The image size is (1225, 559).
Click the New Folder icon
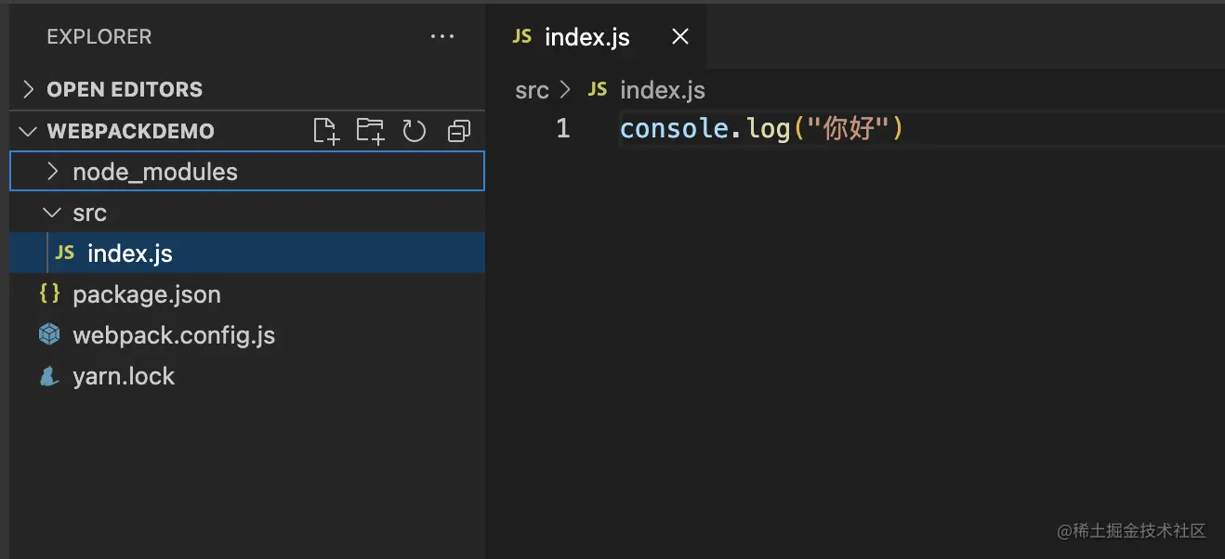click(x=370, y=131)
